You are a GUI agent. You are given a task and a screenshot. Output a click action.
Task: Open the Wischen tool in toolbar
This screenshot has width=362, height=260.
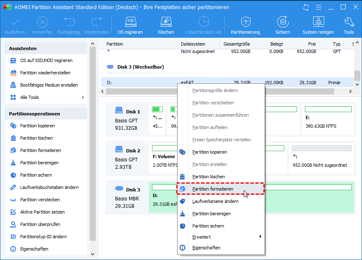coord(166,25)
